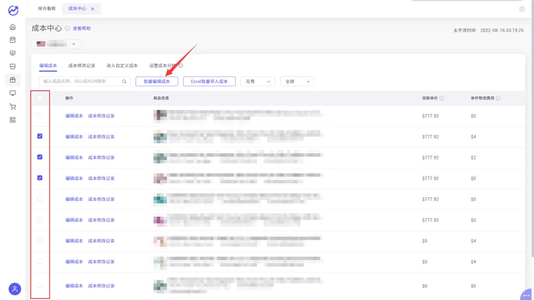
Task: Open the monitor sidebar icon
Action: pos(13,93)
